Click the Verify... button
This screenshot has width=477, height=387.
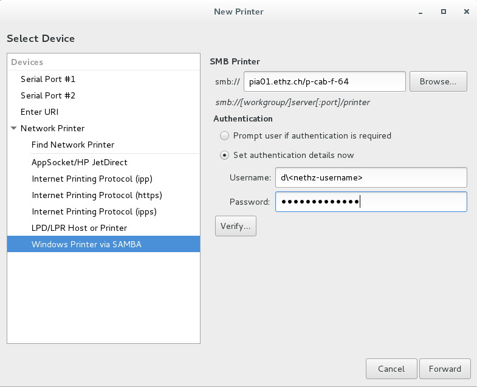click(x=236, y=226)
